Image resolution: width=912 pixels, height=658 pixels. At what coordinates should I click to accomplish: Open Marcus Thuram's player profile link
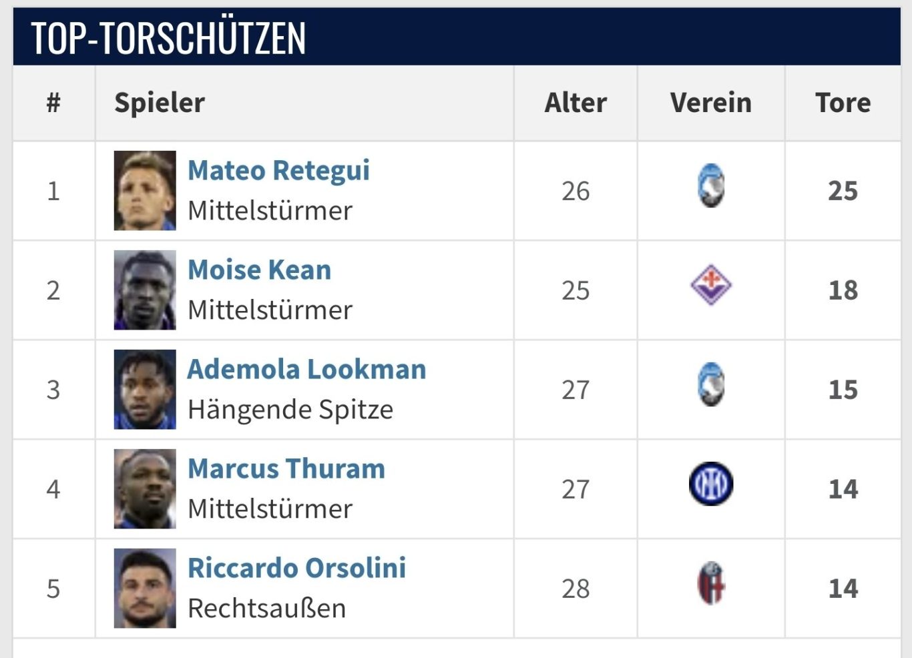click(286, 469)
